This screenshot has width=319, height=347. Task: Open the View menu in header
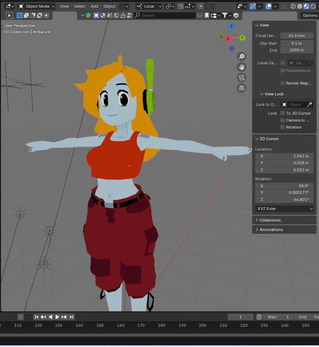(64, 6)
